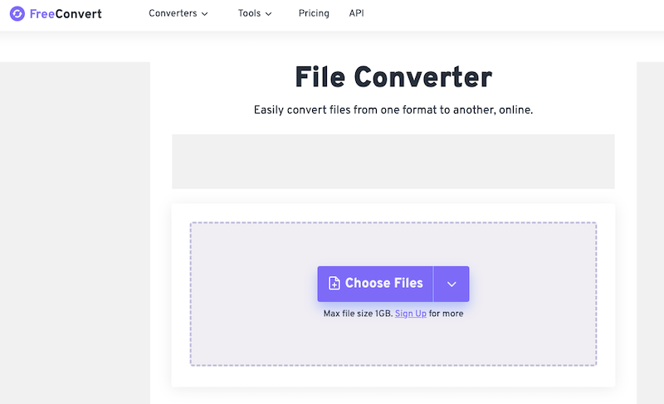Click the gray banner placeholder below subtitle
The height and width of the screenshot is (404, 664).
click(x=393, y=162)
